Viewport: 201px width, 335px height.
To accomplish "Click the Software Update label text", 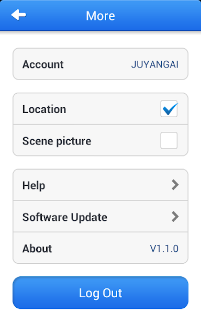I will [65, 218].
